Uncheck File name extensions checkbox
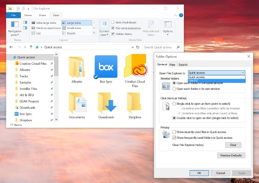 pos(112,28)
